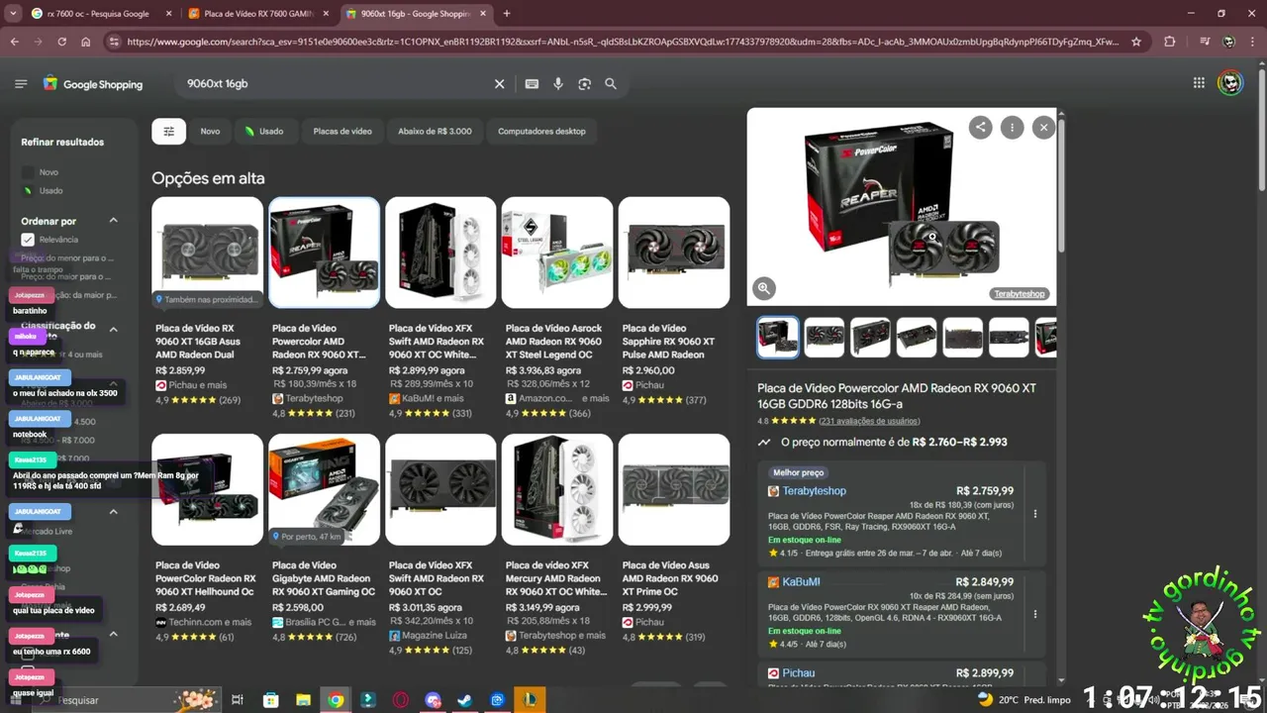This screenshot has height=713, width=1267.
Task: Close the product detail panel
Action: coord(1043,127)
